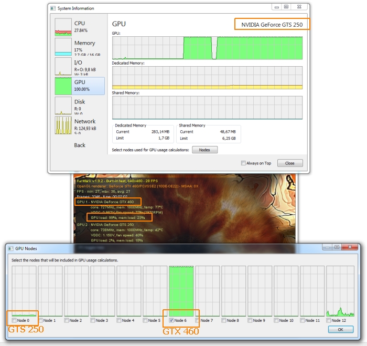Click the Node 6 usage graph
This screenshot has height=346, width=367.
[x=181, y=291]
